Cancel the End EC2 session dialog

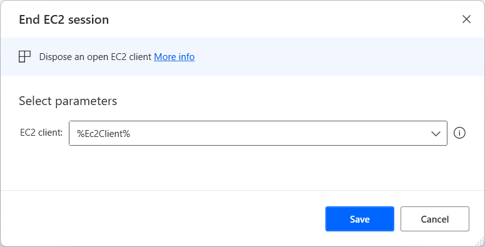[x=435, y=219]
